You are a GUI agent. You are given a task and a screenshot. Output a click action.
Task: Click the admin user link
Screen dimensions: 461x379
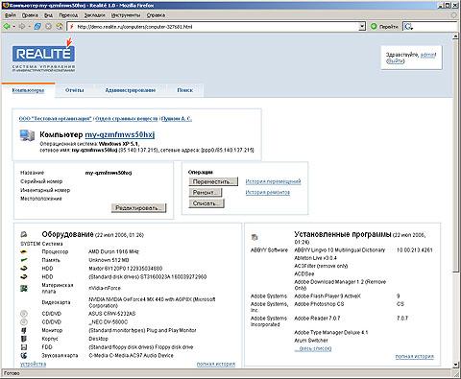428,55
